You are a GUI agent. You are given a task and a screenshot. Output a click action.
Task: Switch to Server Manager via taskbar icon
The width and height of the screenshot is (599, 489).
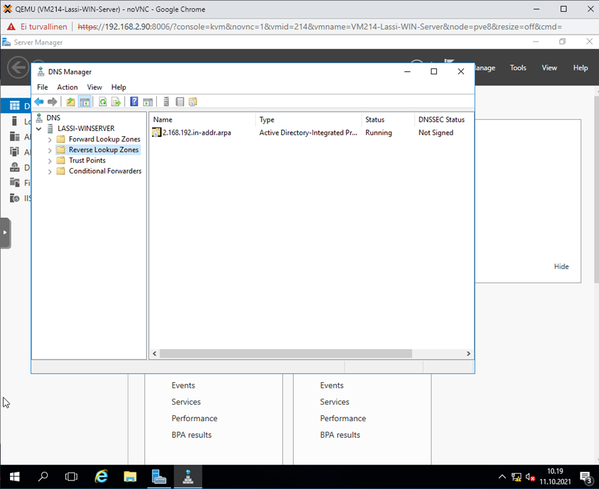(159, 476)
